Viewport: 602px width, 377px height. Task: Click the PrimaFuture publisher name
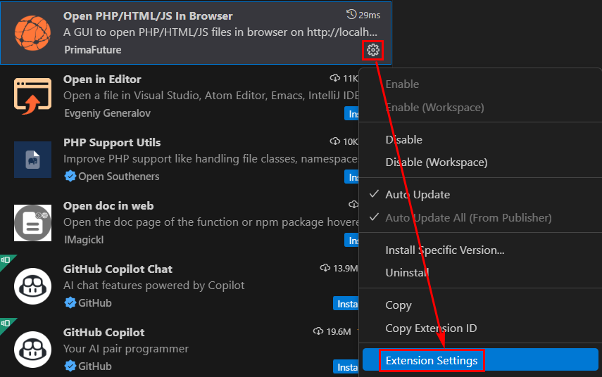(92, 50)
